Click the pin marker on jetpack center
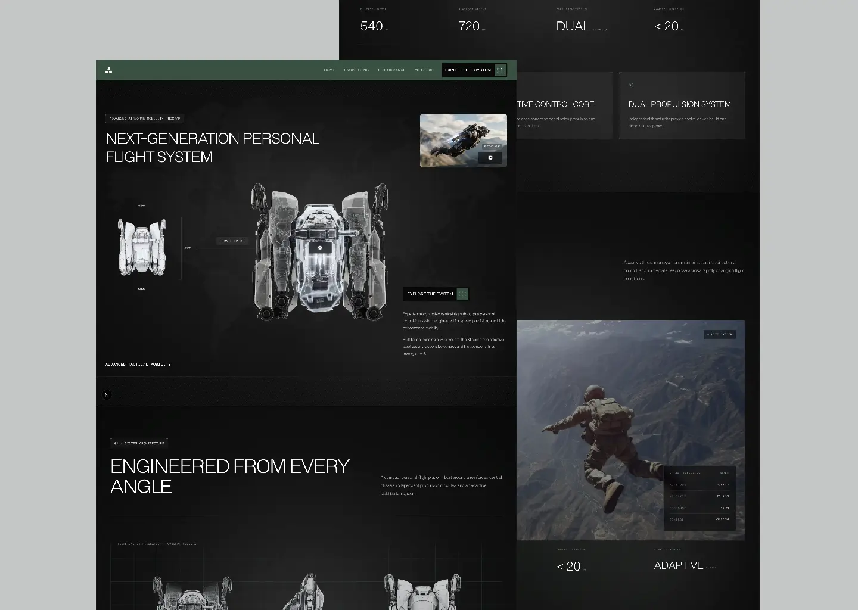The image size is (858, 610). point(320,247)
